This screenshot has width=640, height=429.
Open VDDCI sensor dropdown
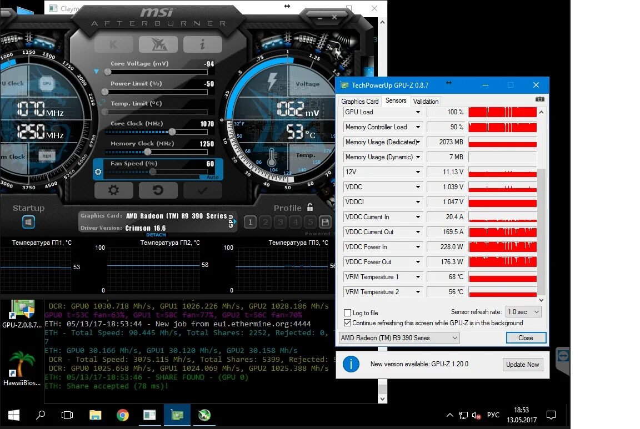[418, 202]
